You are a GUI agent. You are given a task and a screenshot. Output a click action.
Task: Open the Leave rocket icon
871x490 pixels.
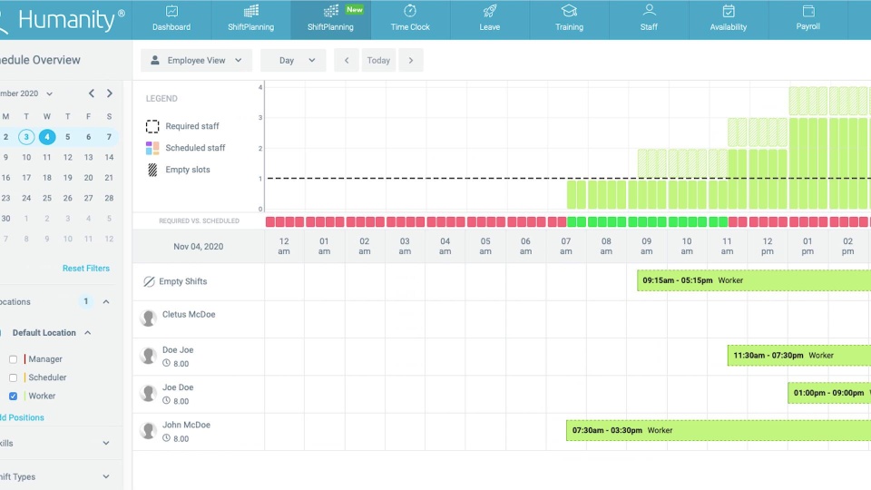pos(490,12)
